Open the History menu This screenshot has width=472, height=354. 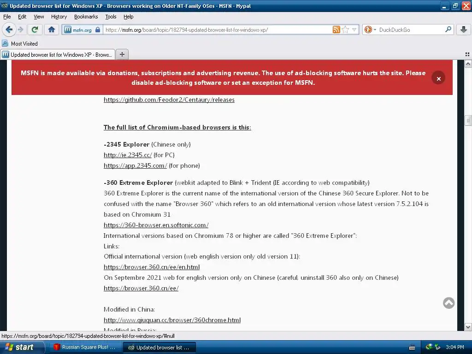point(59,17)
